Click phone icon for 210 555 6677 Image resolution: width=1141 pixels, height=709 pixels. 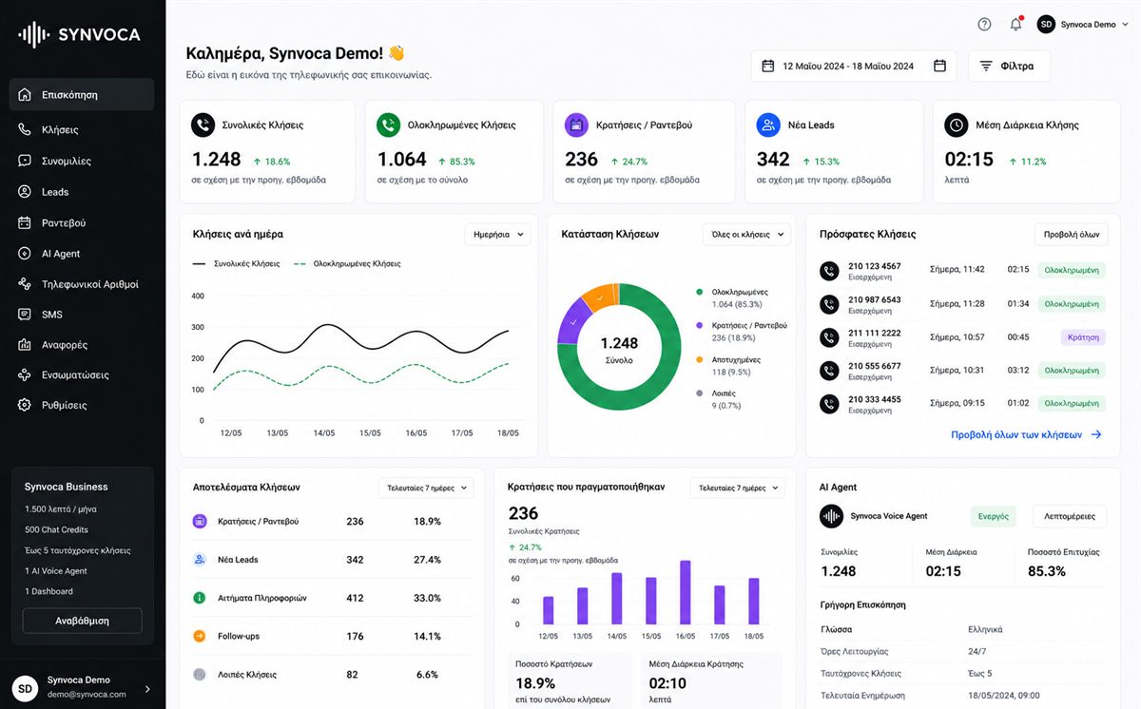pos(829,371)
